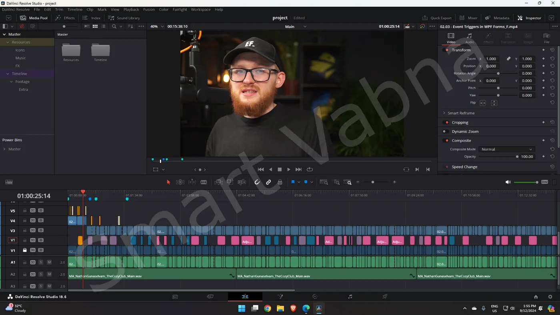Switch Inspector to Audio tab

tap(470, 38)
